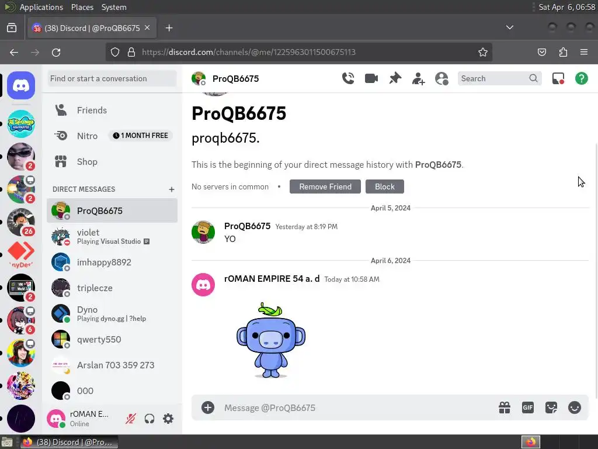The image size is (598, 449).
Task: Click the clock Sat Apr 6, 06:58
Action: [x=566, y=7]
